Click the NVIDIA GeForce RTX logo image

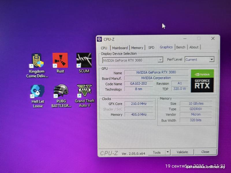(x=202, y=81)
